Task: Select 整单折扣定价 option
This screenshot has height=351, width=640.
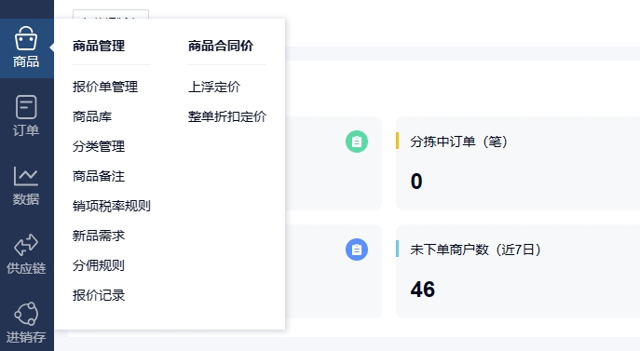Action: coord(227,116)
